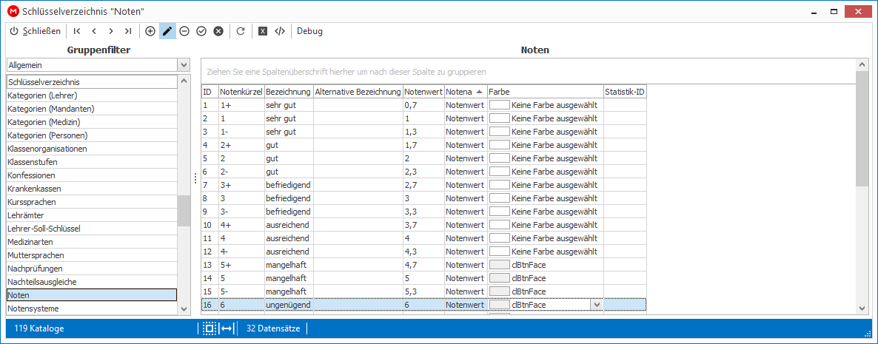Add new record with plus icon
Image resolution: width=878 pixels, height=344 pixels.
pos(150,31)
